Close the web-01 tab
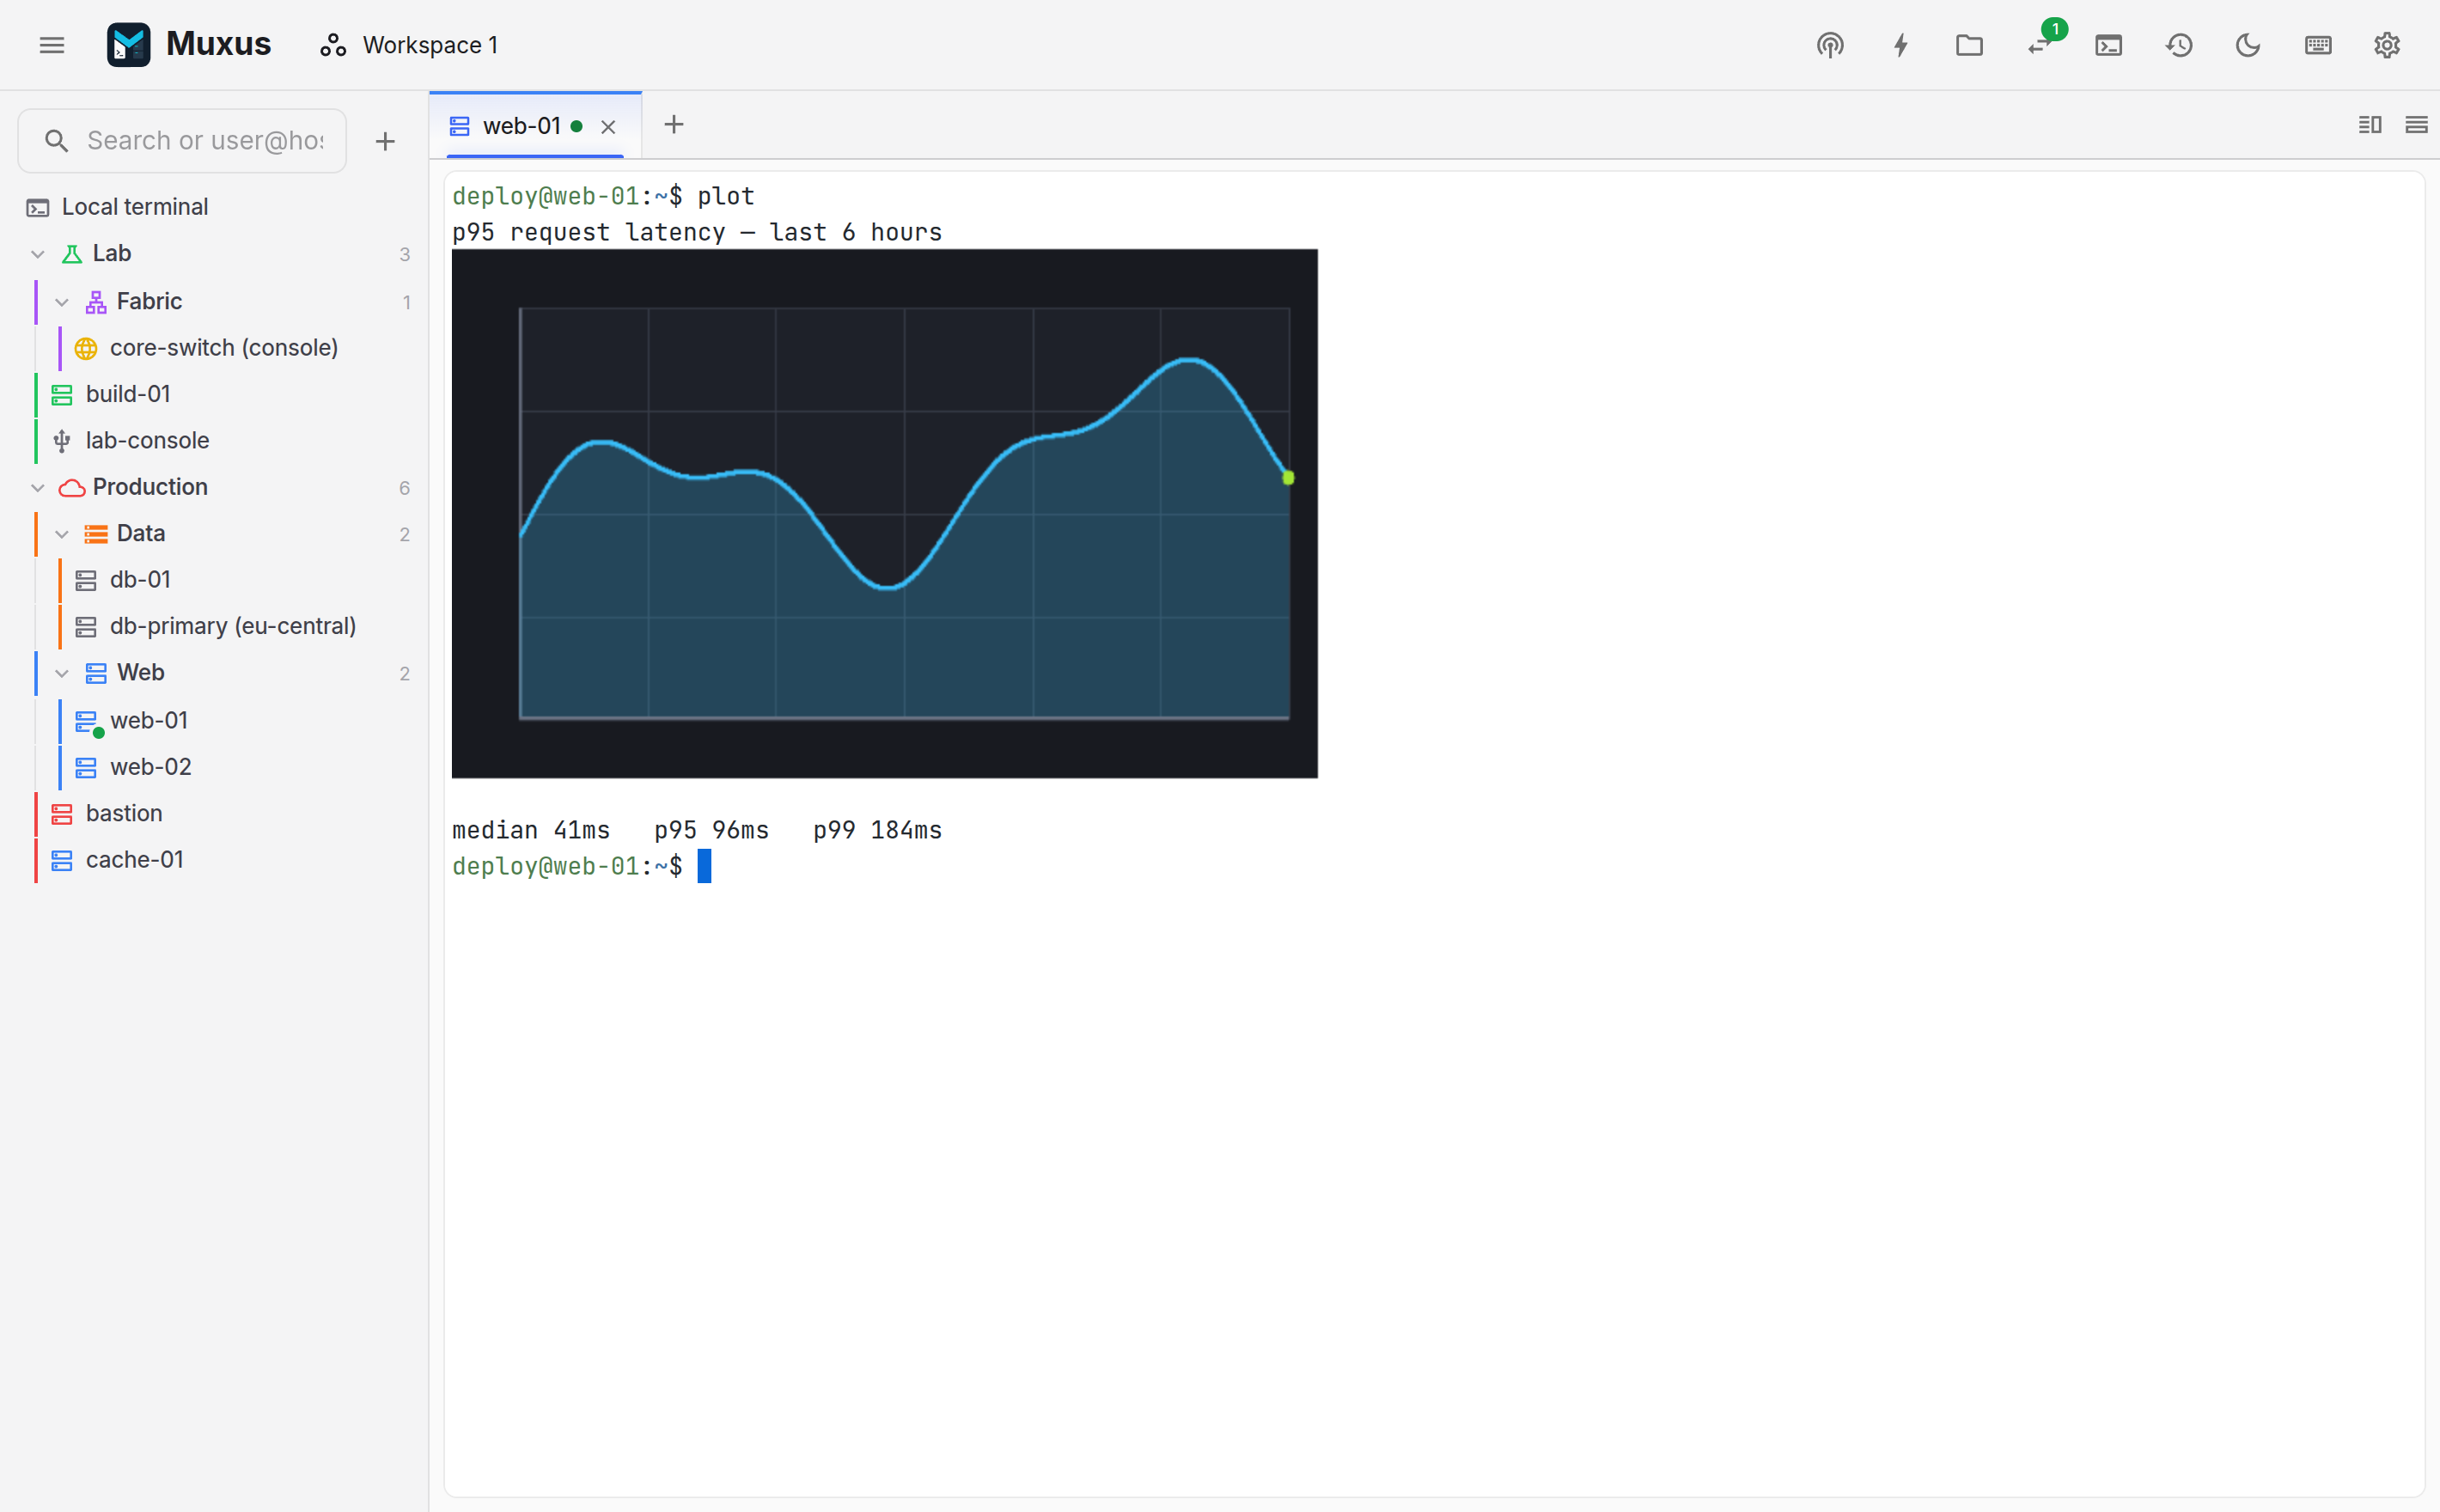The height and width of the screenshot is (1512, 2440). coord(608,127)
